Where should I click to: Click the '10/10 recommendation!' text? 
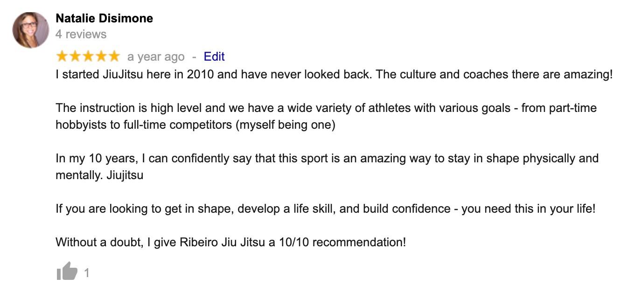342,243
